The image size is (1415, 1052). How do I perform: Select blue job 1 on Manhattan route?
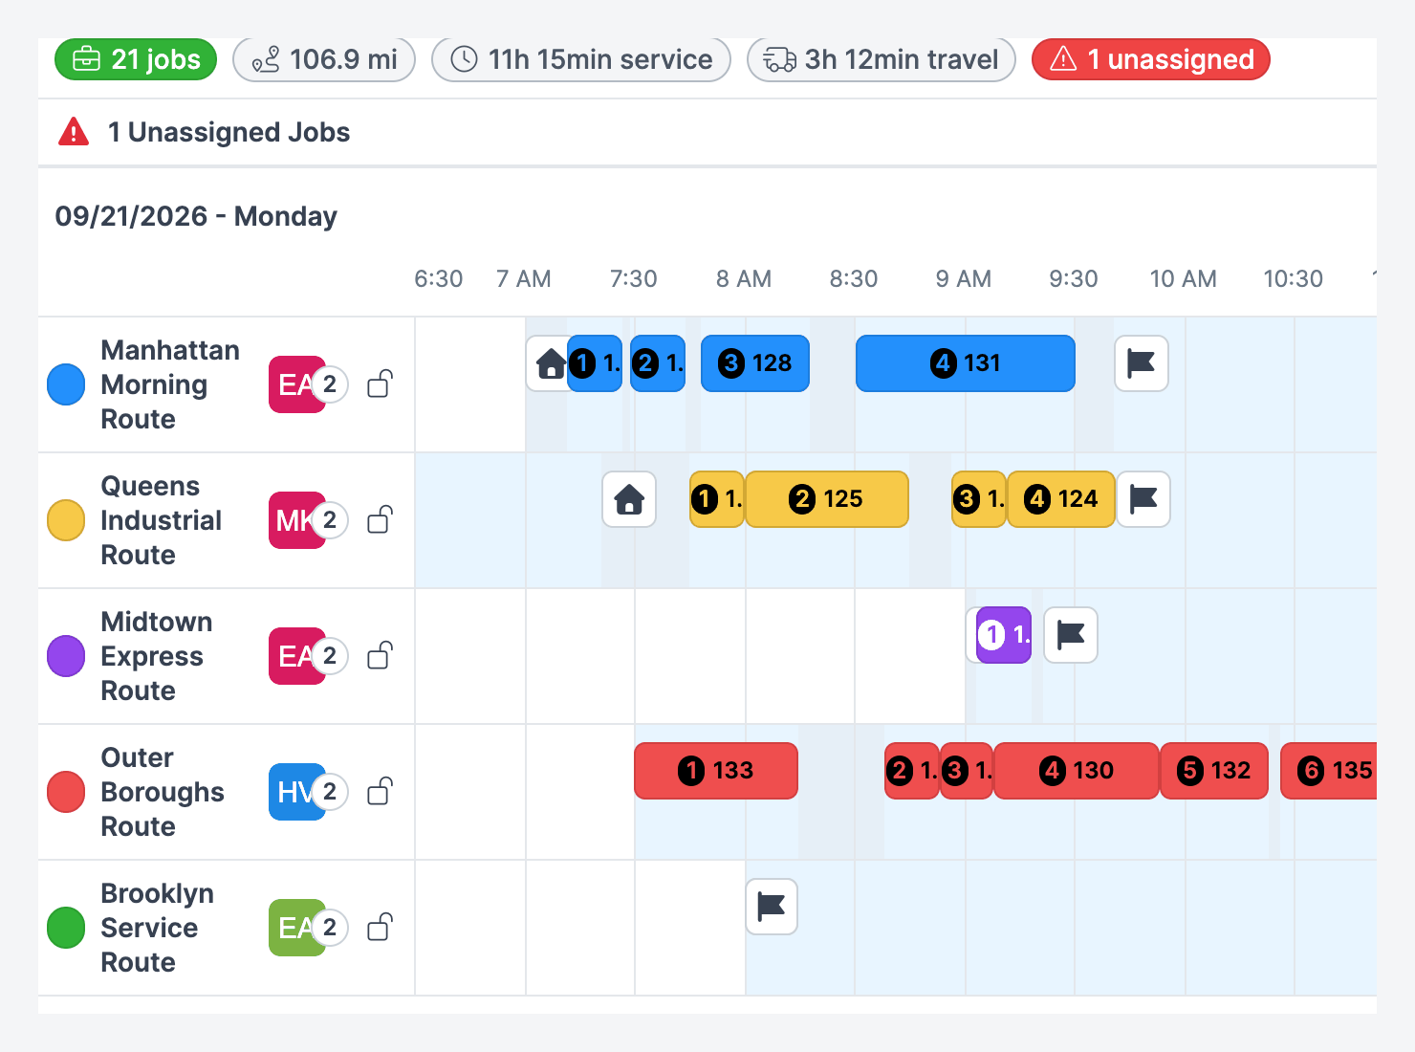pos(595,363)
